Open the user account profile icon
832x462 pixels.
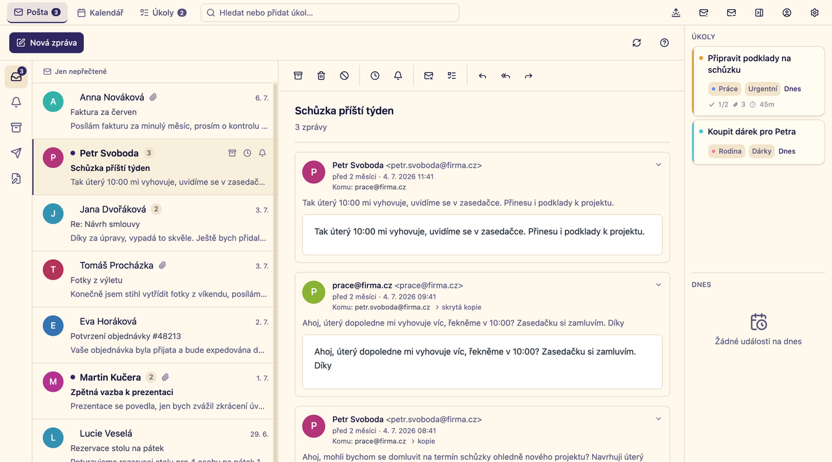click(x=787, y=12)
